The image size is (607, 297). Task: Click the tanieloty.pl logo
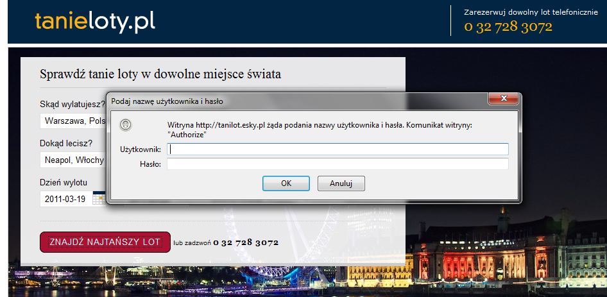pos(95,21)
